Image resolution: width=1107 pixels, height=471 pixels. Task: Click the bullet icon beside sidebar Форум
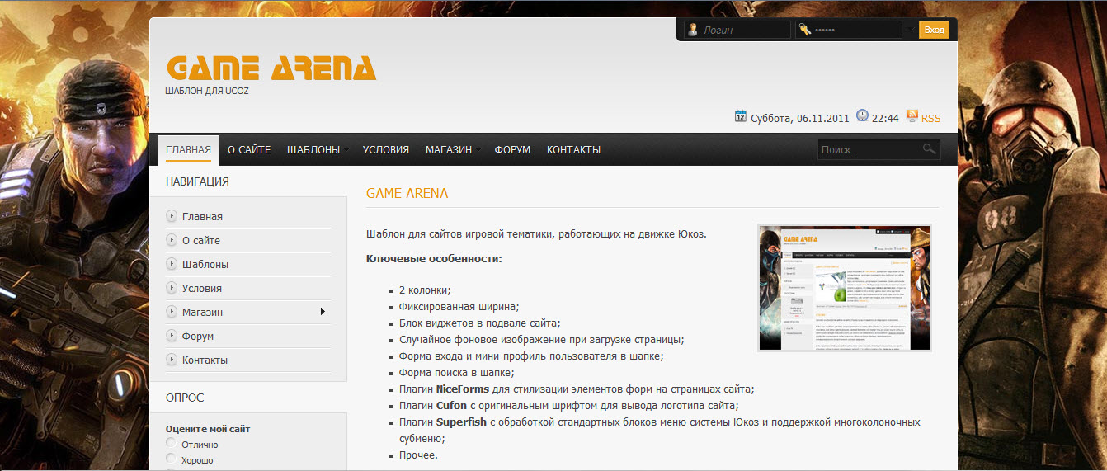(x=172, y=336)
